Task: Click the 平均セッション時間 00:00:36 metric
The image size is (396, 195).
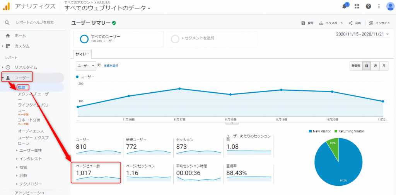Action: coord(199,173)
